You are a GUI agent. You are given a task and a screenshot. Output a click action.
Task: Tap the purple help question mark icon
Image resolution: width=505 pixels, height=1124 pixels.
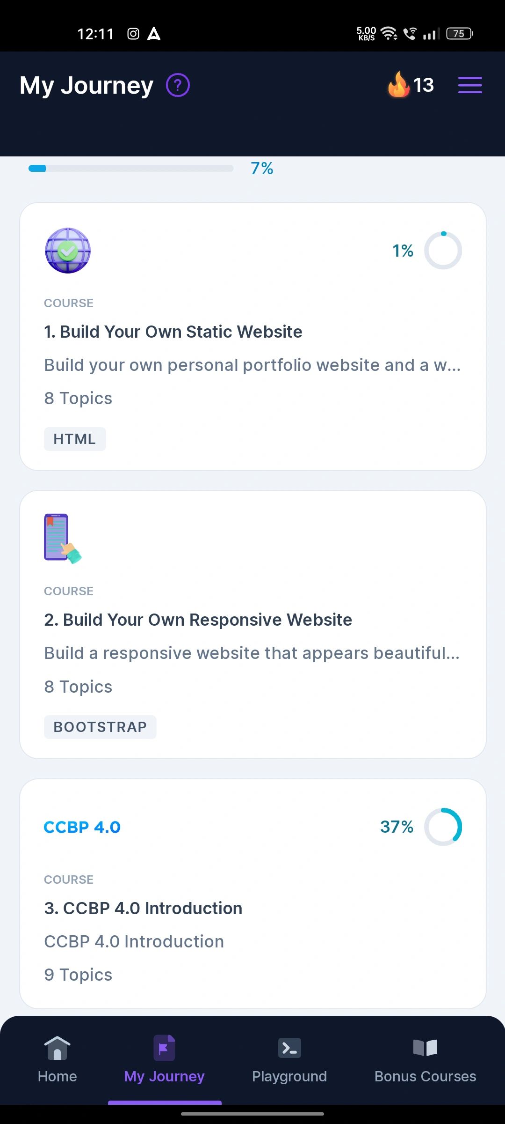click(178, 85)
